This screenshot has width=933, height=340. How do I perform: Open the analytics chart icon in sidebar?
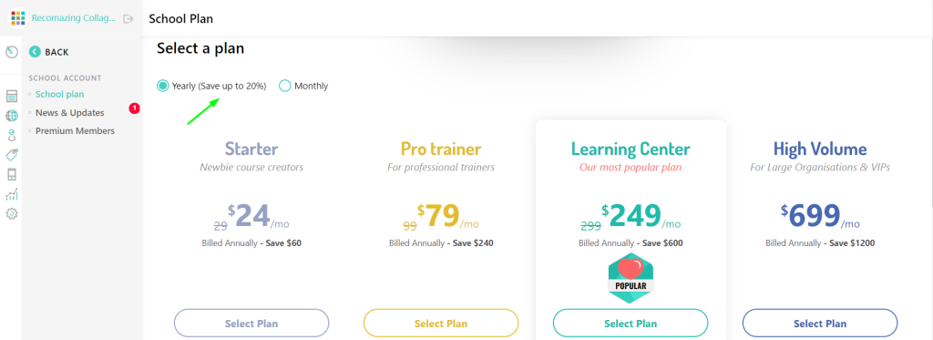point(11,194)
